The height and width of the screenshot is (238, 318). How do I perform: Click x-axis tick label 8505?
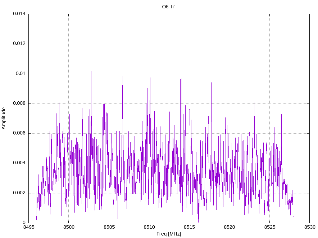coord(109,227)
